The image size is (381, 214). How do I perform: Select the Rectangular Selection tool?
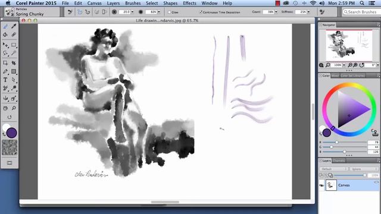coord(14,45)
